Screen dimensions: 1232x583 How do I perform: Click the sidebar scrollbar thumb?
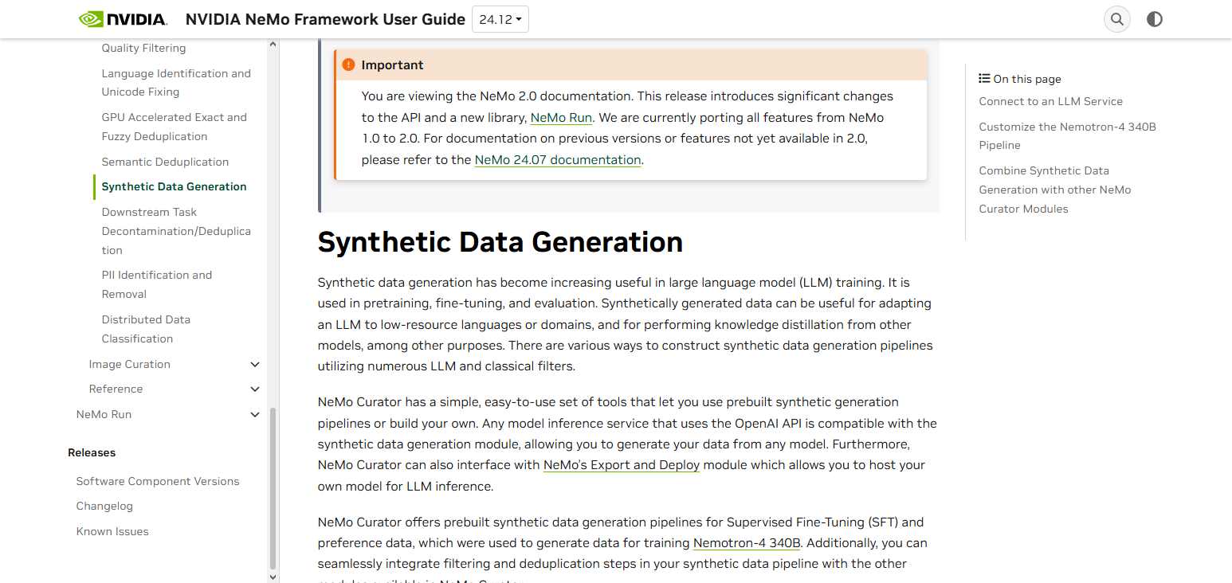pyautogui.click(x=273, y=487)
